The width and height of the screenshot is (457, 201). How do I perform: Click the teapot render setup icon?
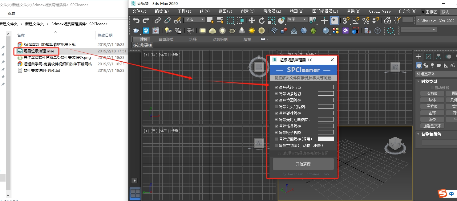[136, 31]
